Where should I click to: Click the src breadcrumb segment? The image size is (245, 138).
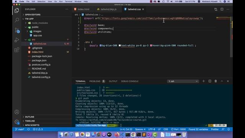point(76,15)
